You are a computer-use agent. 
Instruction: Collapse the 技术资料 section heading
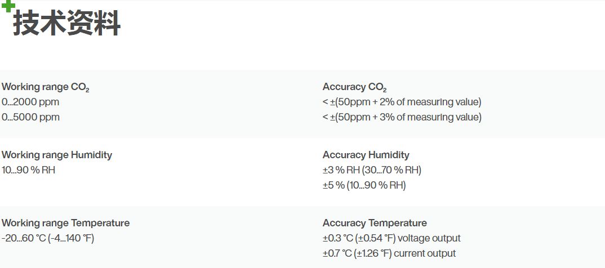[x=66, y=23]
